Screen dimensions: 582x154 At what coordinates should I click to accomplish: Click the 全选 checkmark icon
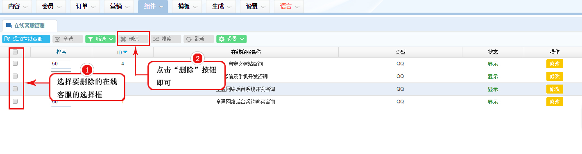pyautogui.click(x=57, y=39)
